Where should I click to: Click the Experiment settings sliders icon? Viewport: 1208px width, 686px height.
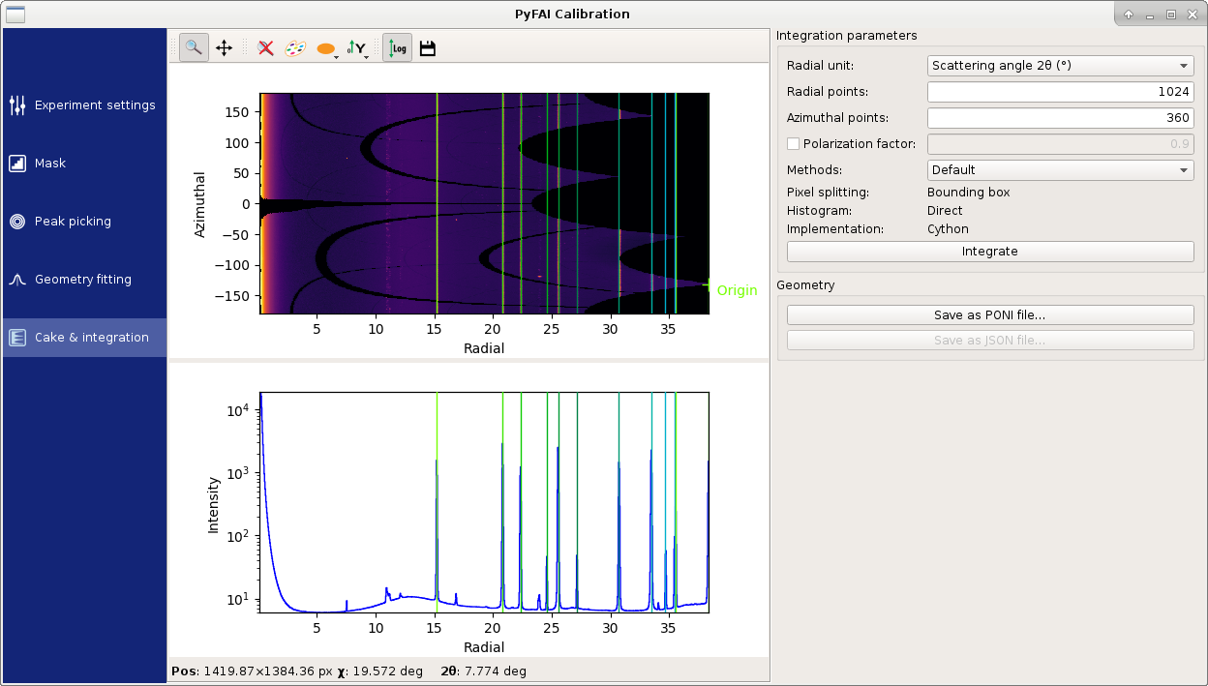17,105
